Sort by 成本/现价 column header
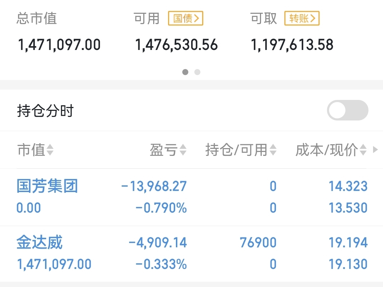 331,150
